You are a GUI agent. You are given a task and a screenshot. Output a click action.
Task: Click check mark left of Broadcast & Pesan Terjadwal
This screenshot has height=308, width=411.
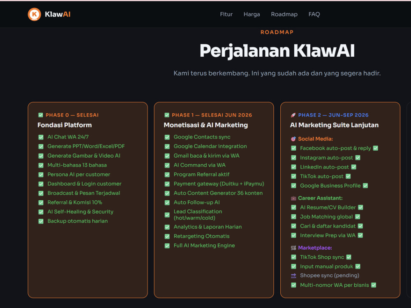[41, 193]
